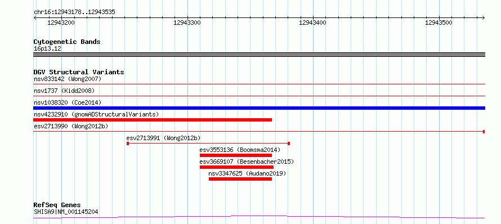Open variant esv3669107 (Besenbacher2015) label
The image size is (501, 224).
[247, 162]
